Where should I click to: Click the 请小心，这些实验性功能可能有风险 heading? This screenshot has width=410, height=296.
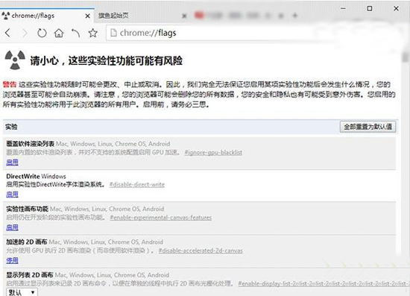point(106,60)
